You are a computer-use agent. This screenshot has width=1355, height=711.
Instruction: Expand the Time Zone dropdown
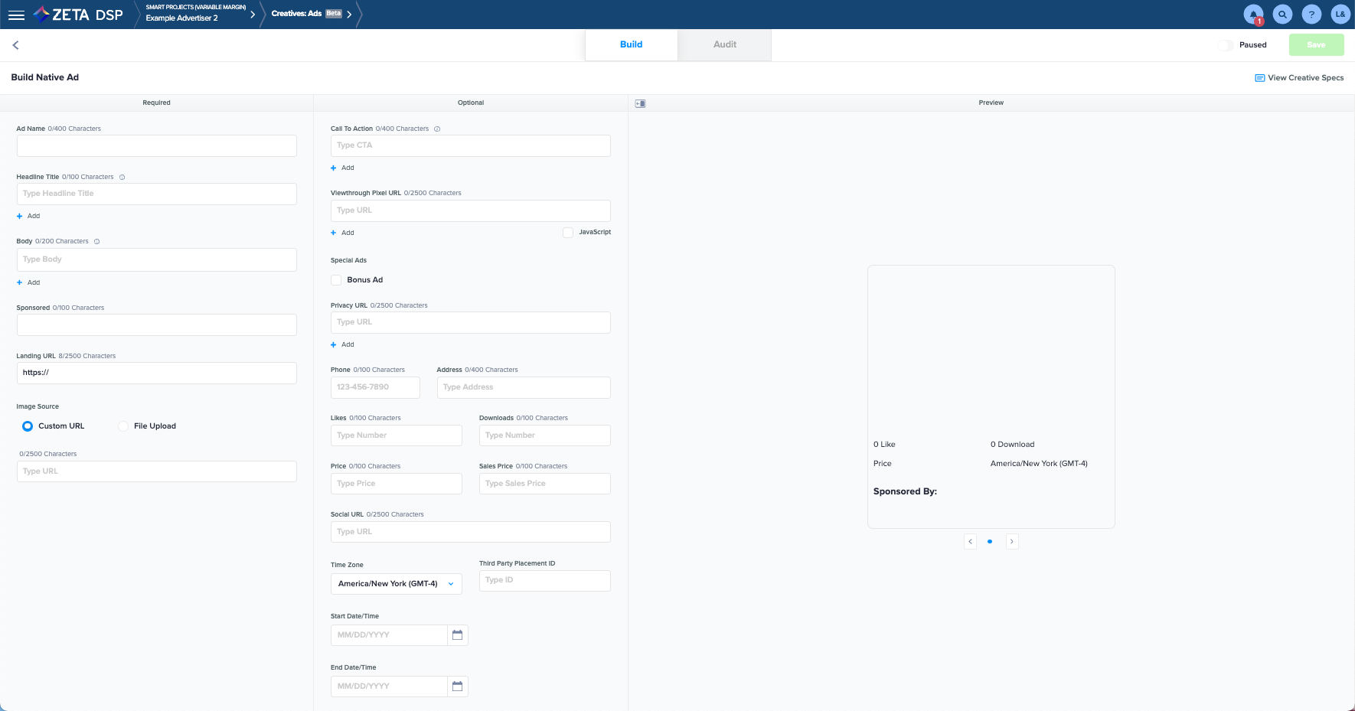point(396,584)
